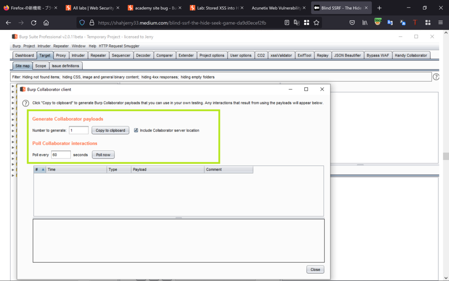449x281 pixels.
Task: Open a new browser tab
Action: point(379,8)
